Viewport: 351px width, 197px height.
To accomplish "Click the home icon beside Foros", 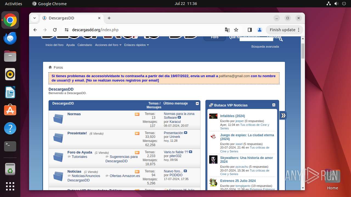I will coord(50,67).
